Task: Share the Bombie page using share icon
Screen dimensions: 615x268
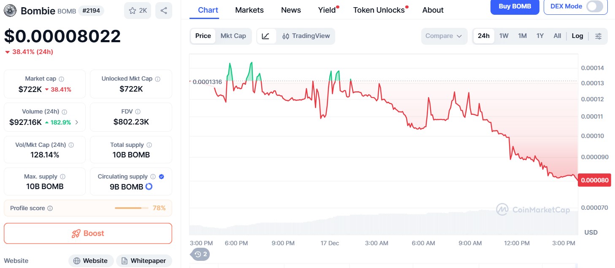Action: point(165,10)
